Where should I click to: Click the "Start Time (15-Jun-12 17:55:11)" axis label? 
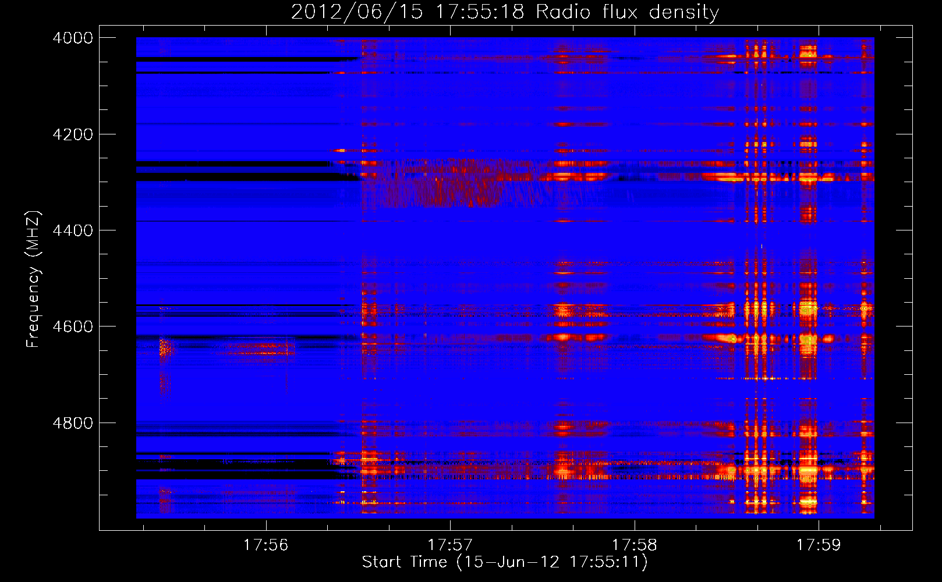[x=505, y=562]
